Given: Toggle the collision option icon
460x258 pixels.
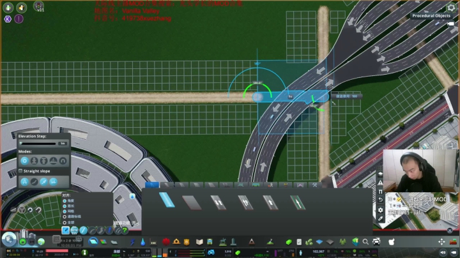Looking at the screenshot, I should [x=54, y=182].
